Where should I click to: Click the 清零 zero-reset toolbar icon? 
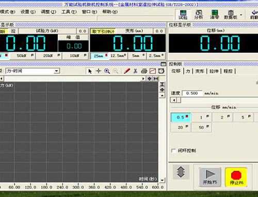(215, 14)
